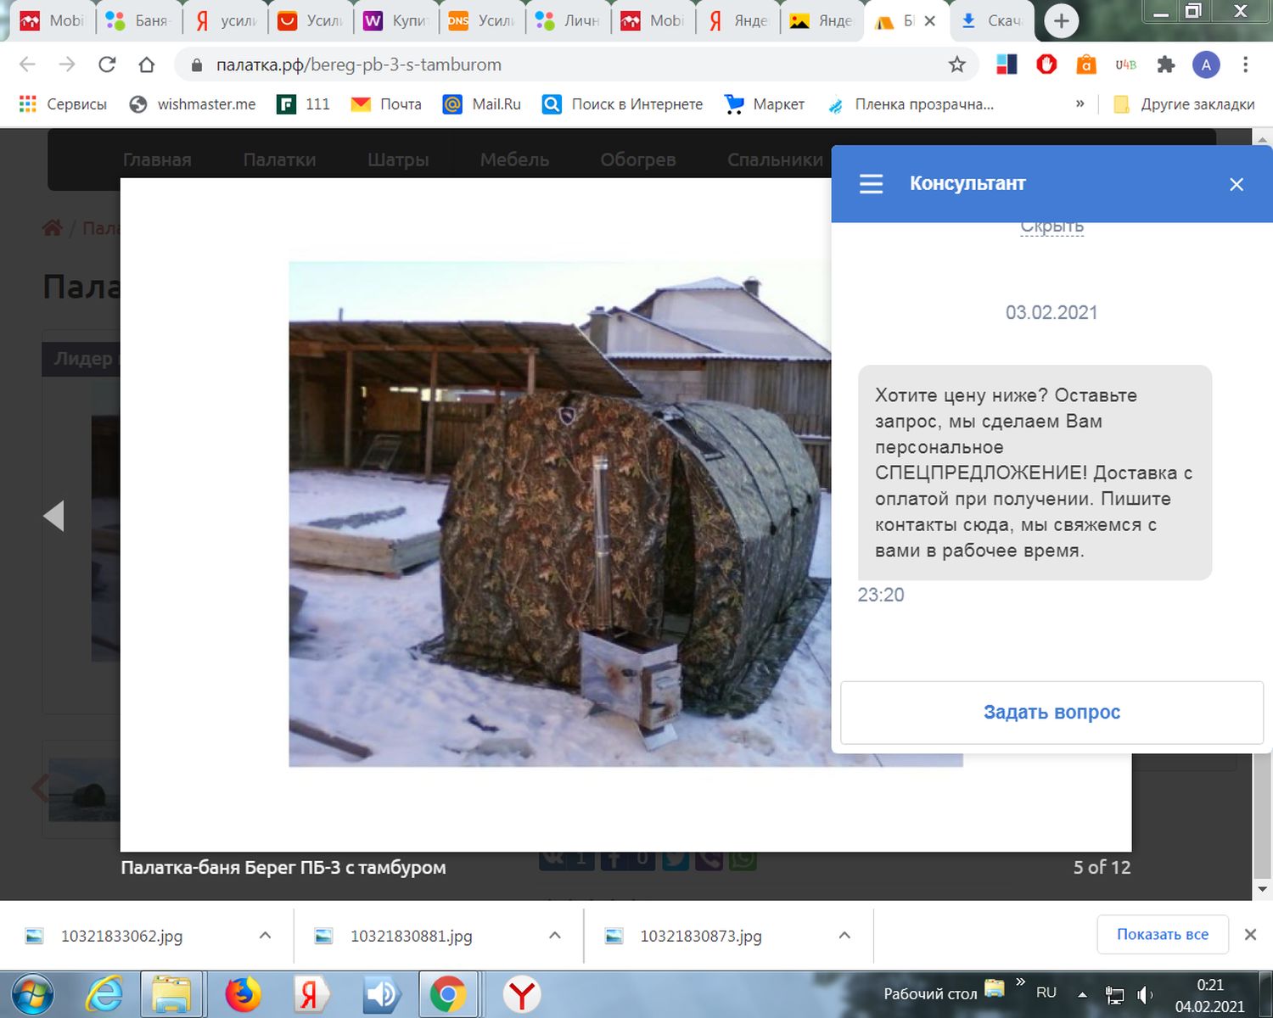Reload the page
This screenshot has width=1273, height=1018.
[107, 64]
